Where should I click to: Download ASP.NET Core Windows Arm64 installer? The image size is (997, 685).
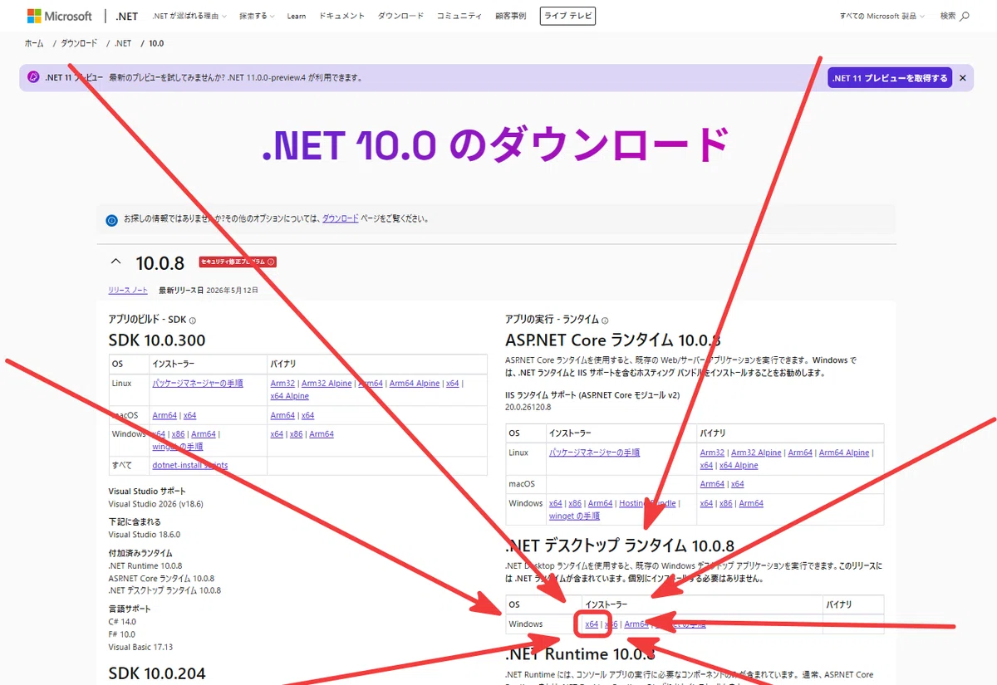[x=600, y=503]
